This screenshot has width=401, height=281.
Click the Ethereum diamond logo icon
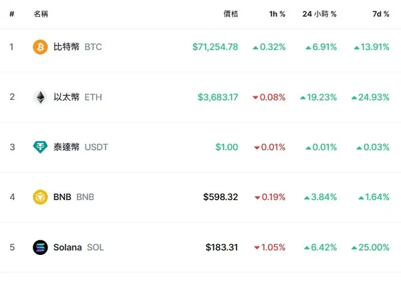pyautogui.click(x=41, y=97)
